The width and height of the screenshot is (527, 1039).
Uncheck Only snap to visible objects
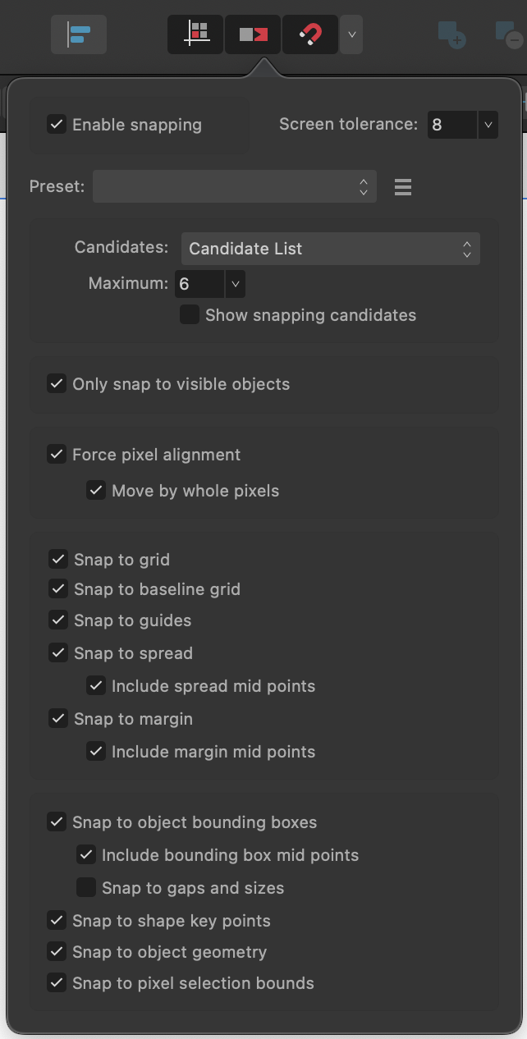(x=57, y=383)
